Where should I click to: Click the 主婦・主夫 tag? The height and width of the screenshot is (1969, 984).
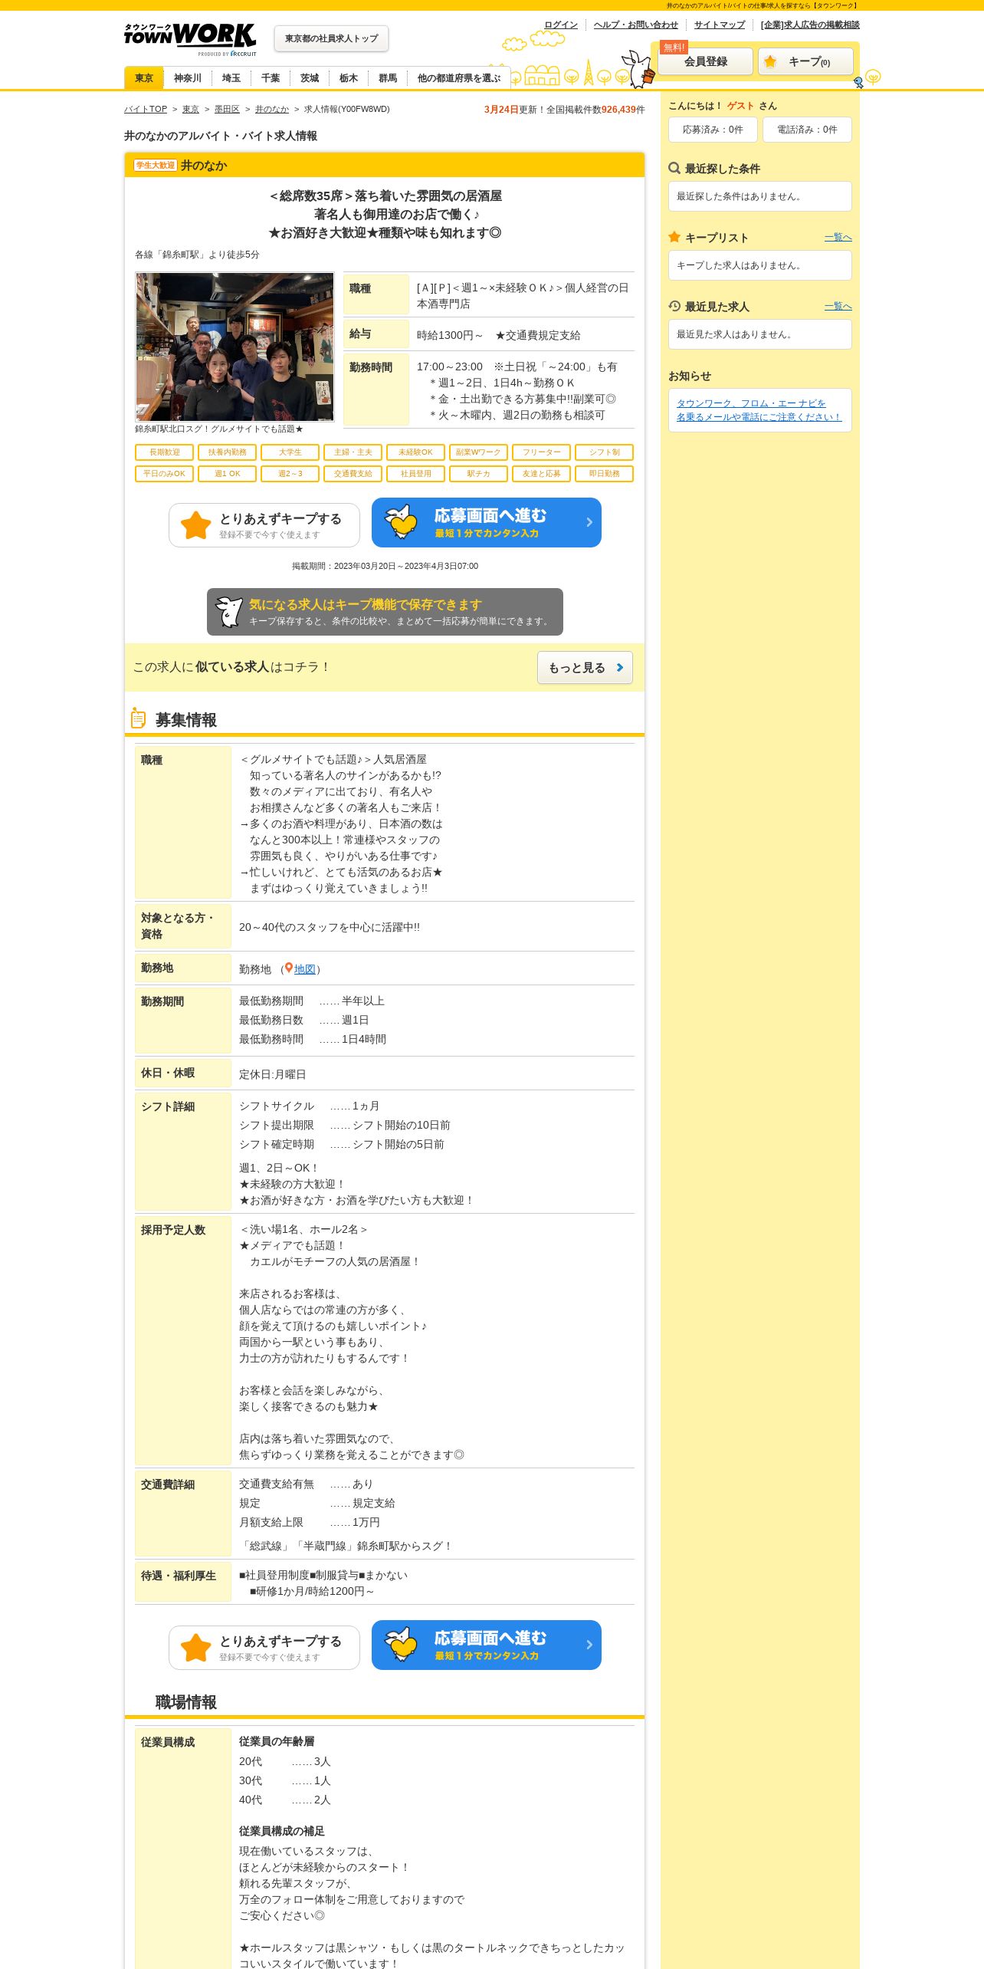(353, 452)
